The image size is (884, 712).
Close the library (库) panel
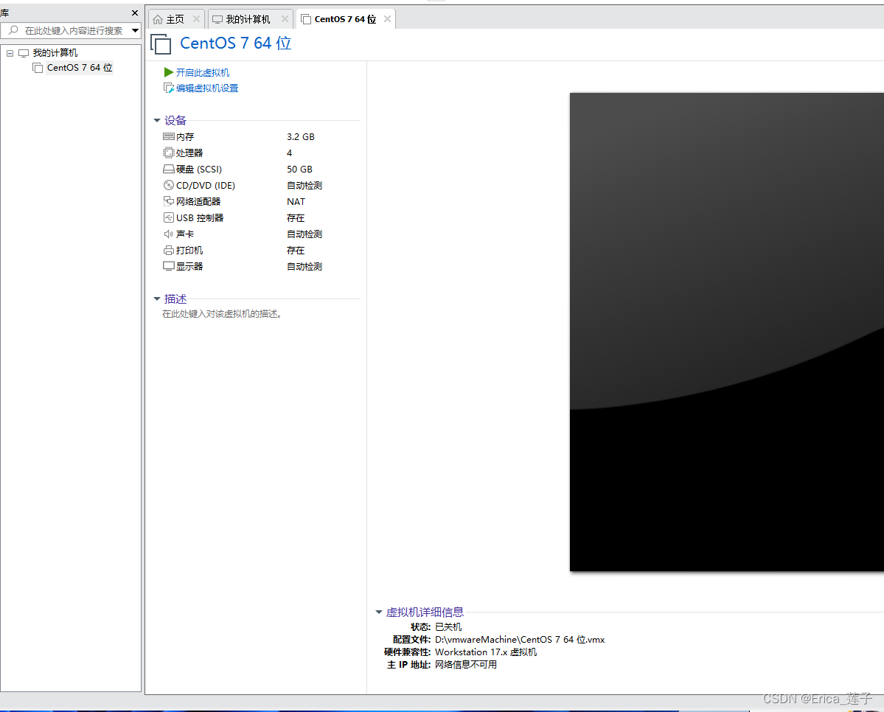click(x=135, y=13)
